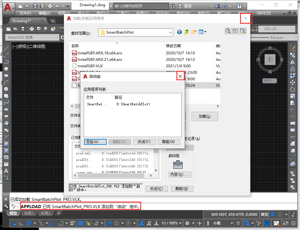Select the Line drawing tool
The width and height of the screenshot is (300, 230).
coord(6,48)
